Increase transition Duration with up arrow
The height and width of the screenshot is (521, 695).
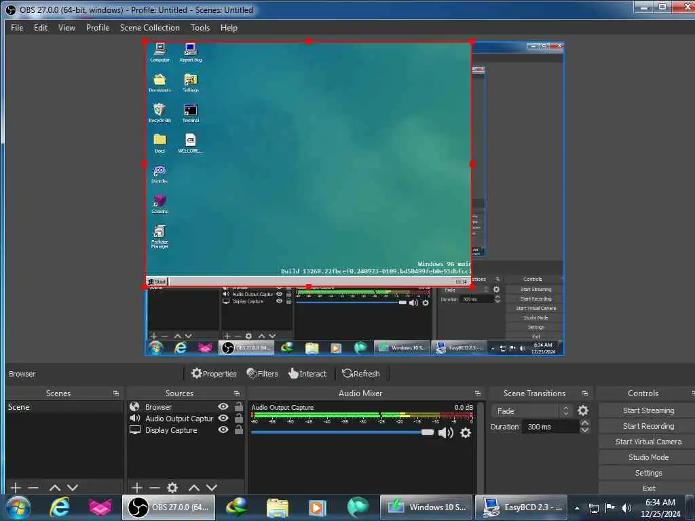pyautogui.click(x=584, y=423)
